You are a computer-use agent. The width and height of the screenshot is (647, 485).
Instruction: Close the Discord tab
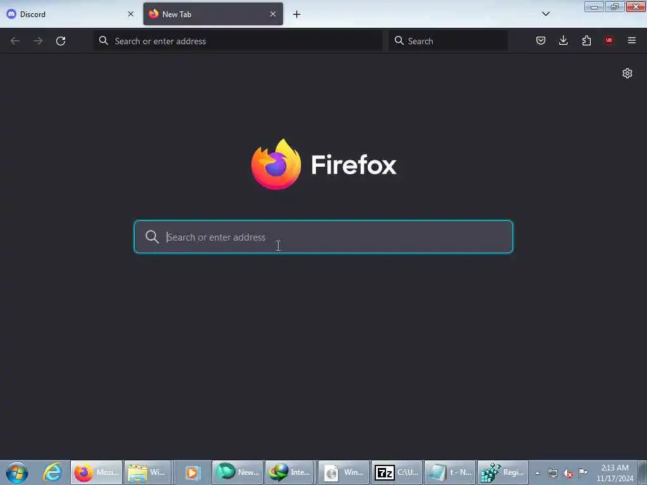131,14
